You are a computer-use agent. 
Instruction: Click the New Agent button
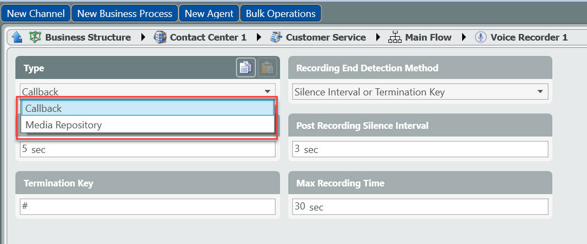(x=209, y=13)
